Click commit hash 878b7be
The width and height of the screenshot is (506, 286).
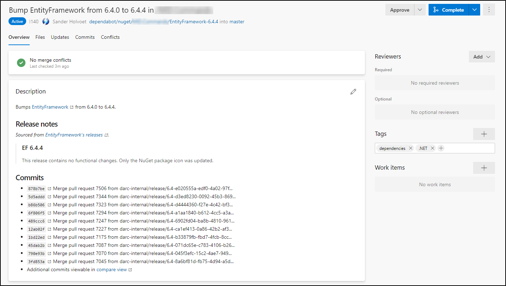(x=37, y=189)
